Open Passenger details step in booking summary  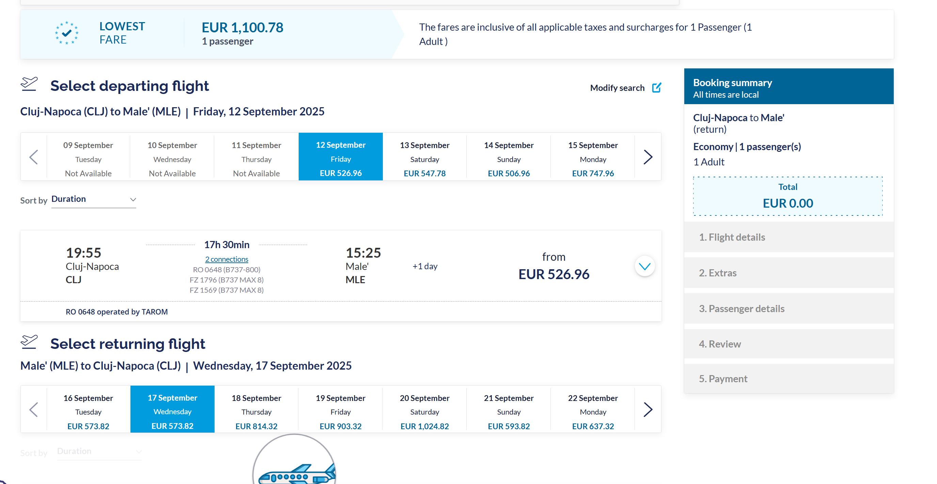741,308
